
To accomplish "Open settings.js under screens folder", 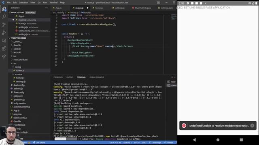I will point(21,81).
